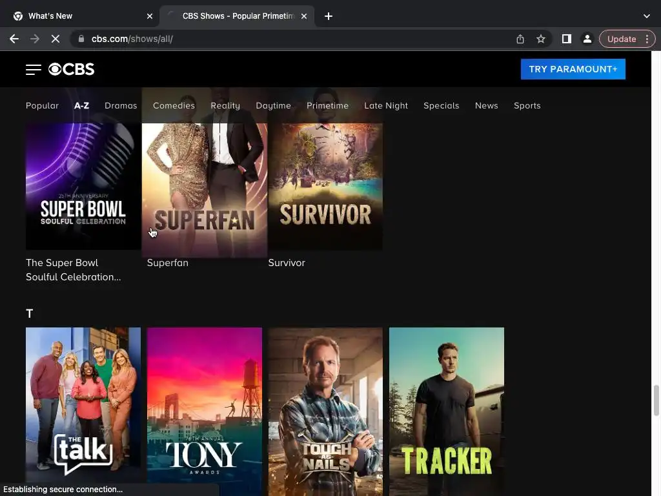Go back to previous page
Viewport: 661px width, 496px height.
tap(14, 39)
